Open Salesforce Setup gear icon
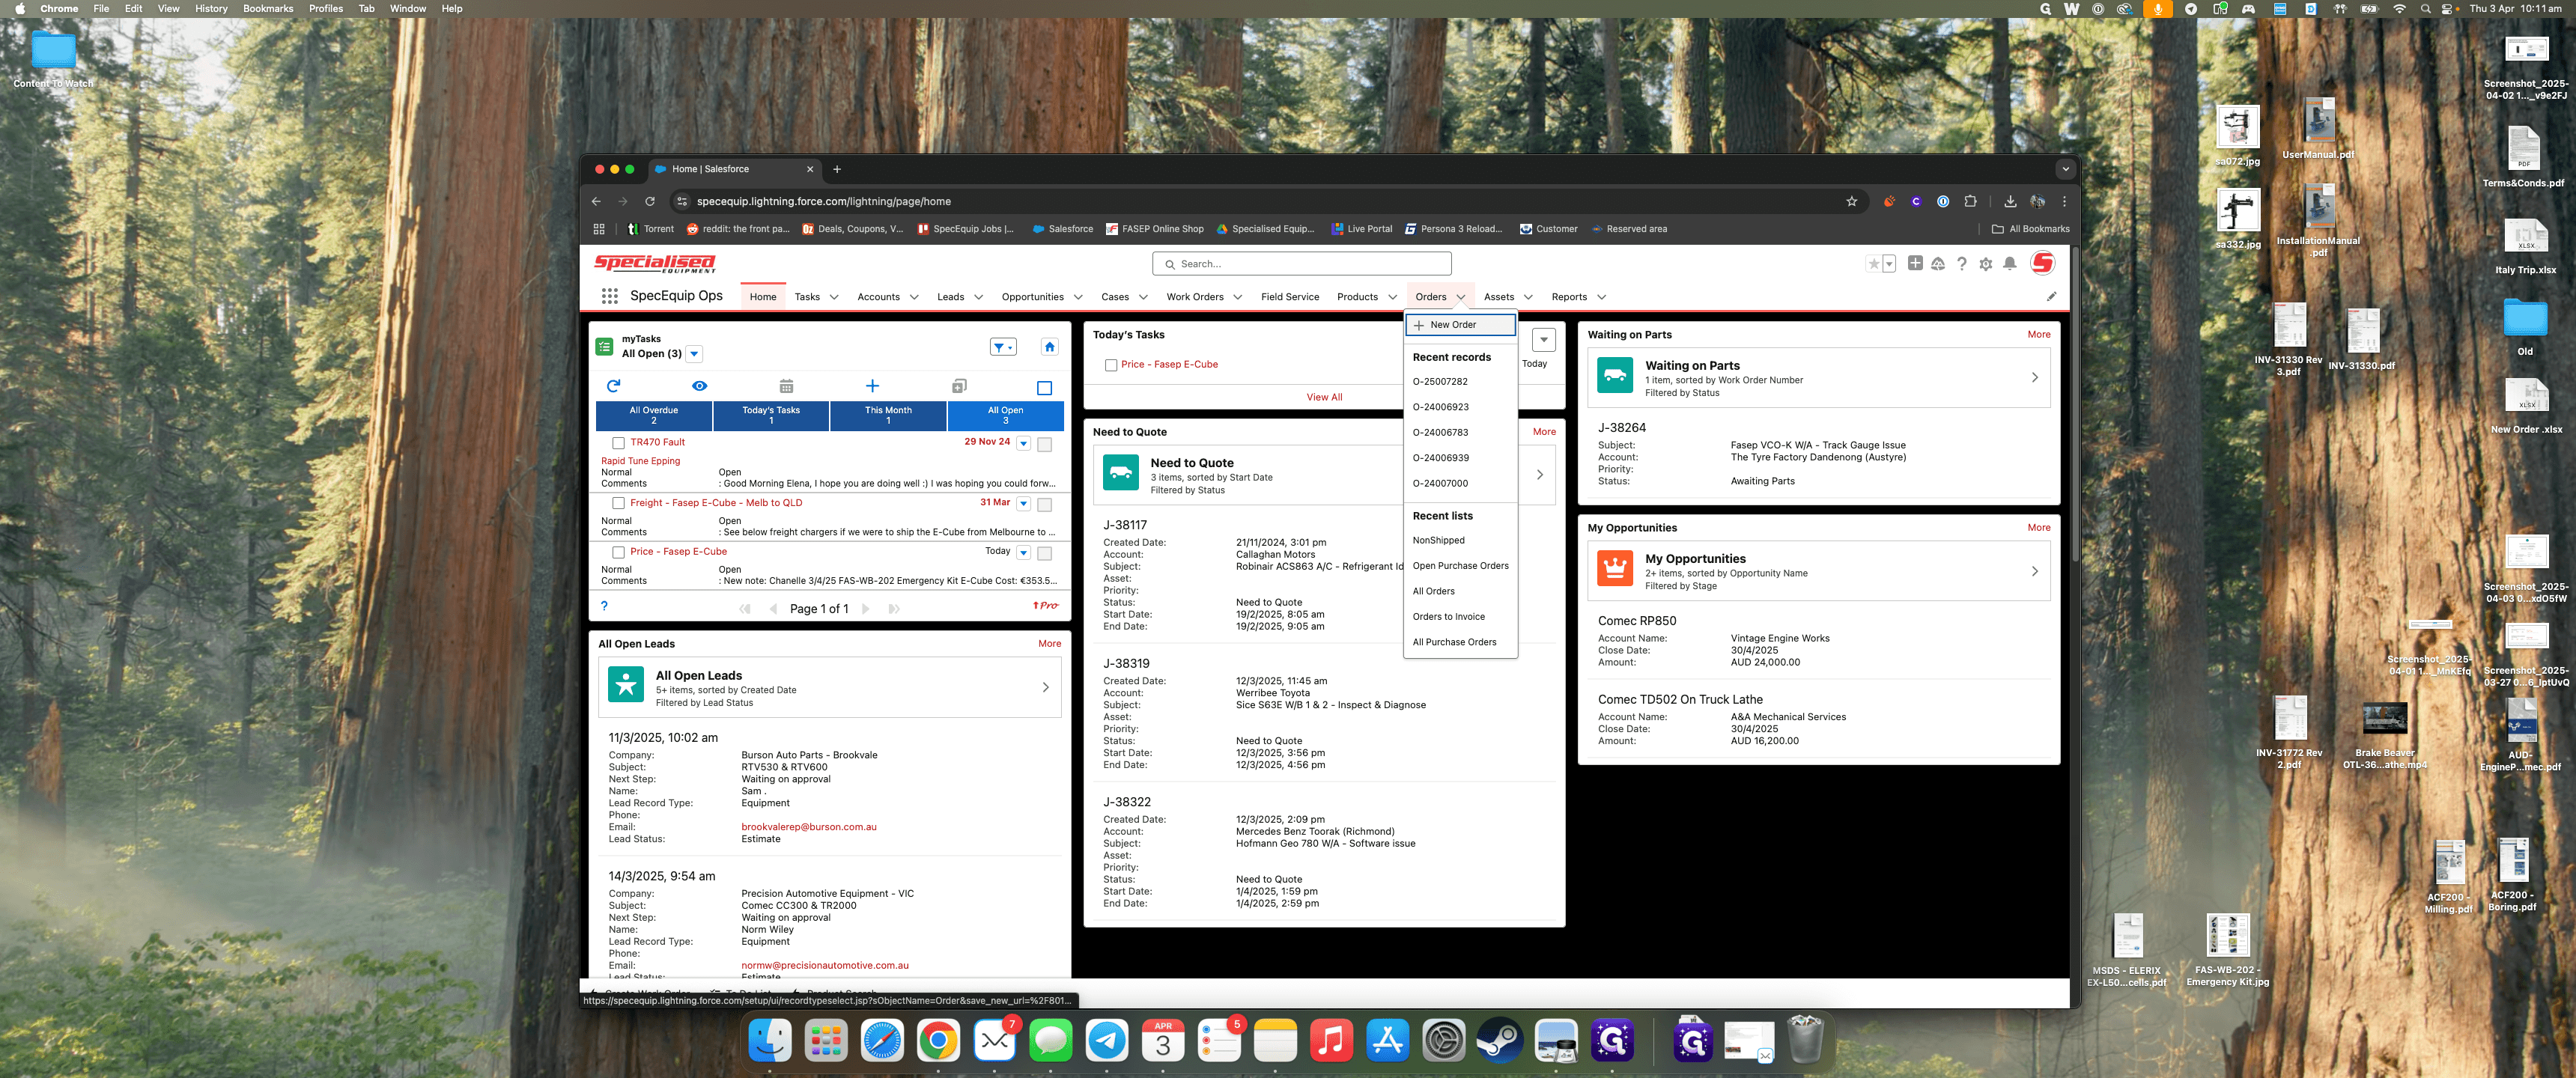The image size is (2576, 1078). click(x=1986, y=264)
